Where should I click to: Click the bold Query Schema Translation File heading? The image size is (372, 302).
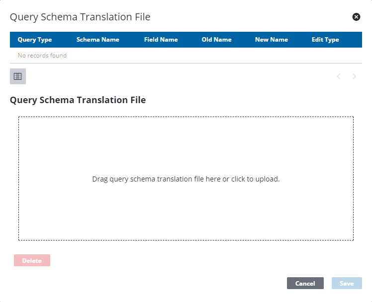point(78,100)
